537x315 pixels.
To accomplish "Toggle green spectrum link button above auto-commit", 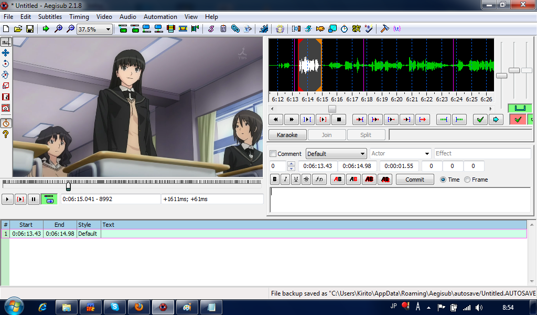I will [520, 108].
